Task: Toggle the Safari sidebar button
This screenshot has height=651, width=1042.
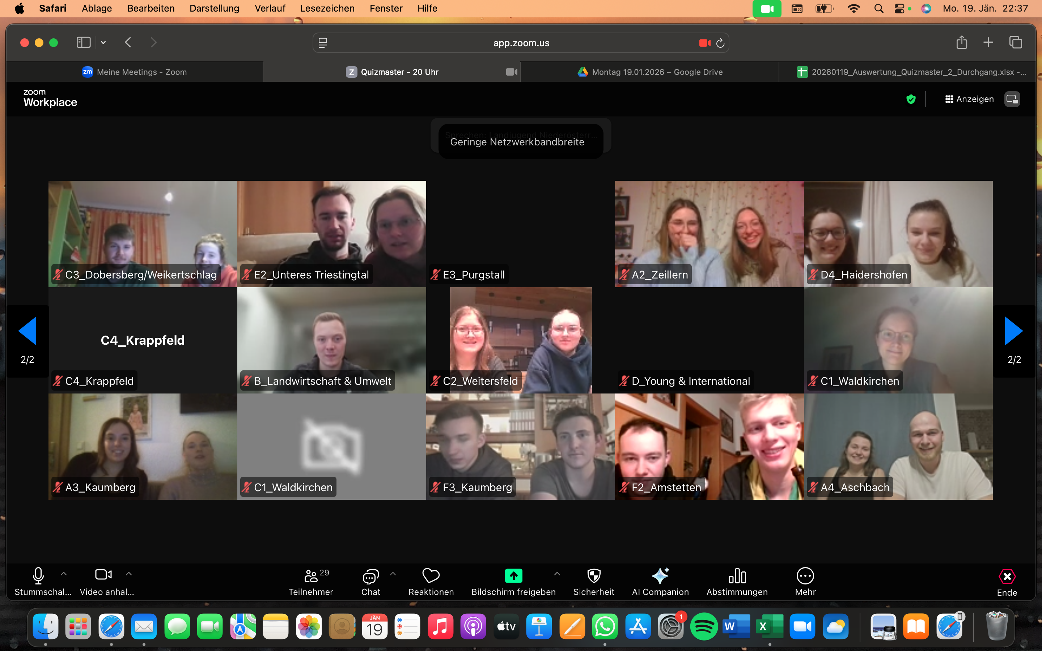Action: [84, 42]
